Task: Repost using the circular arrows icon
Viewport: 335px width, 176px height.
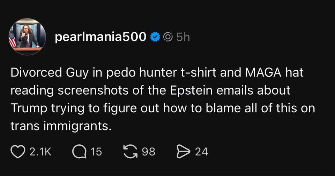Action: 131,151
